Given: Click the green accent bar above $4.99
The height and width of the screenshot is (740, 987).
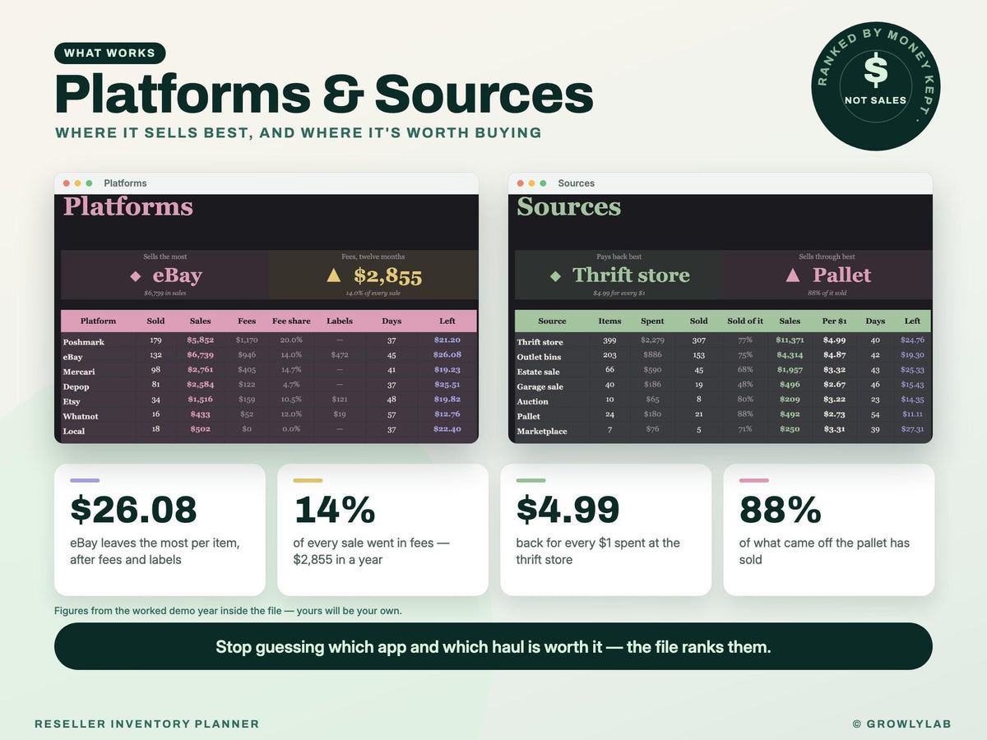Looking at the screenshot, I should tap(531, 480).
